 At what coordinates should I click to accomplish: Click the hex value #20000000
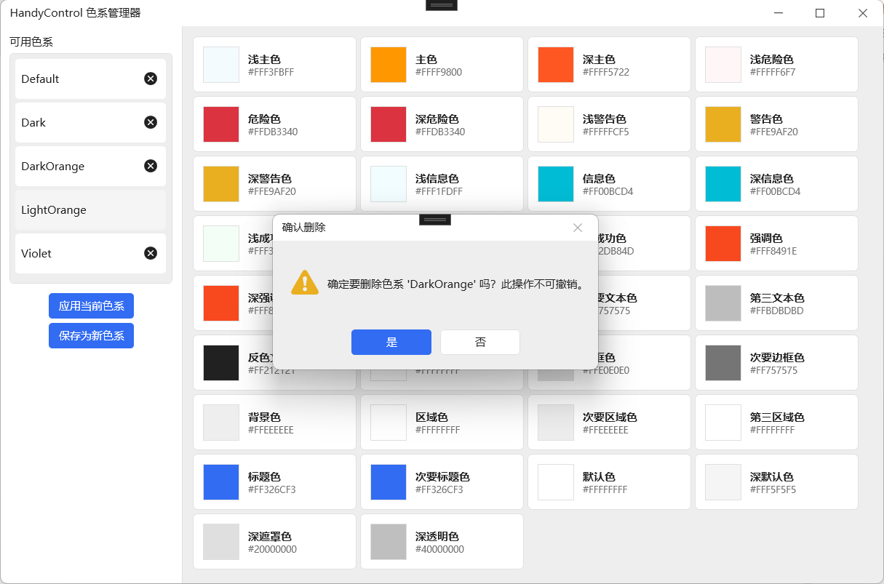pyautogui.click(x=273, y=550)
